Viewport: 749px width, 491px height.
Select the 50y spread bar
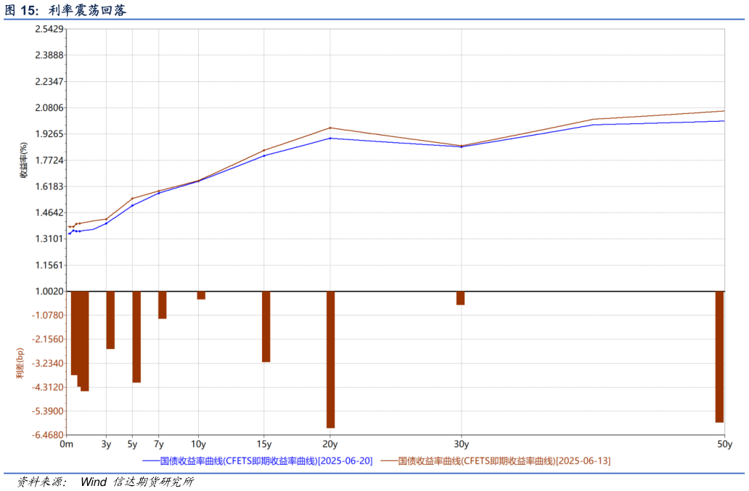[x=719, y=356]
